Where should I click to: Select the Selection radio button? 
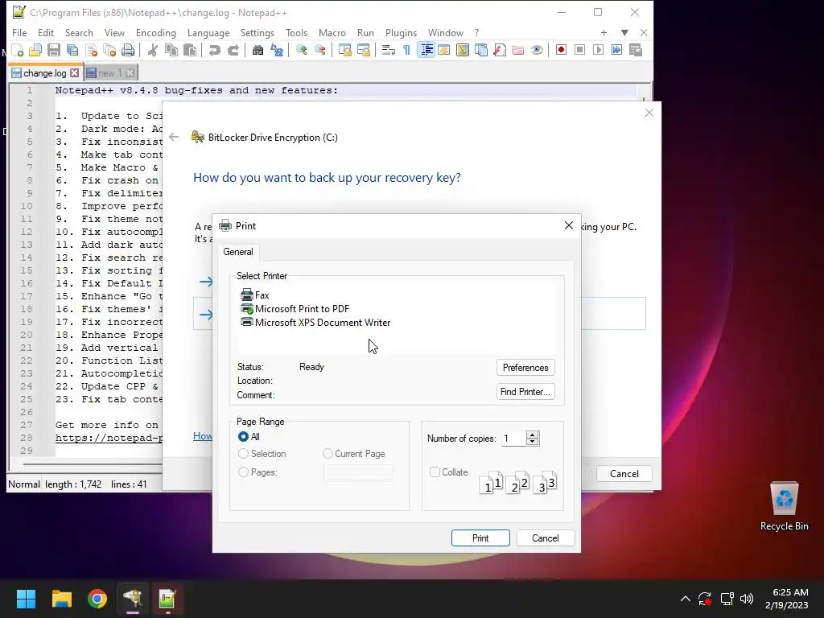point(243,454)
